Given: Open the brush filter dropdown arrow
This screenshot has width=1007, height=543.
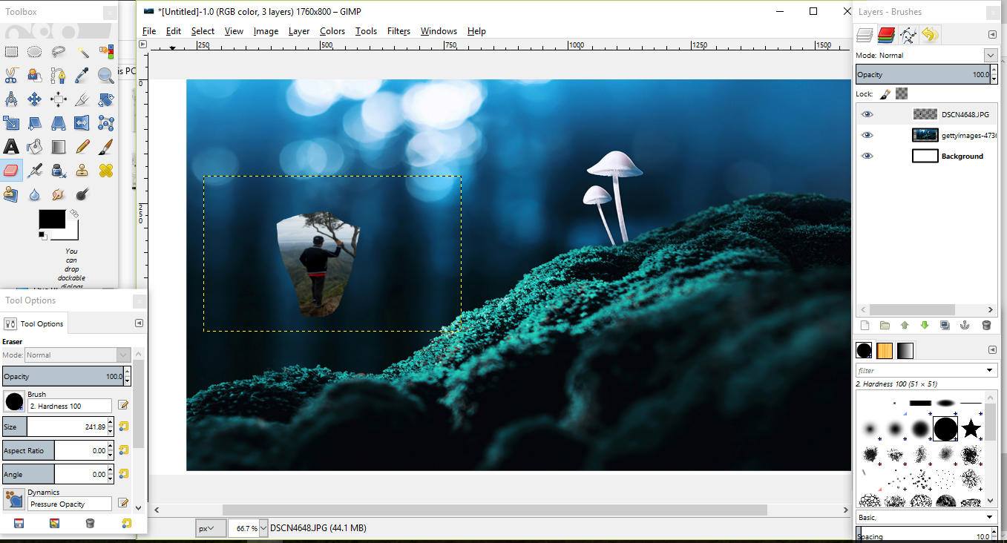Looking at the screenshot, I should click(x=990, y=370).
